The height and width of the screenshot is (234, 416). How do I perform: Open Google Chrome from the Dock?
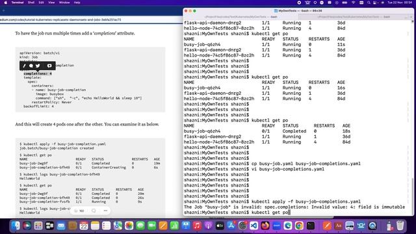299,226
